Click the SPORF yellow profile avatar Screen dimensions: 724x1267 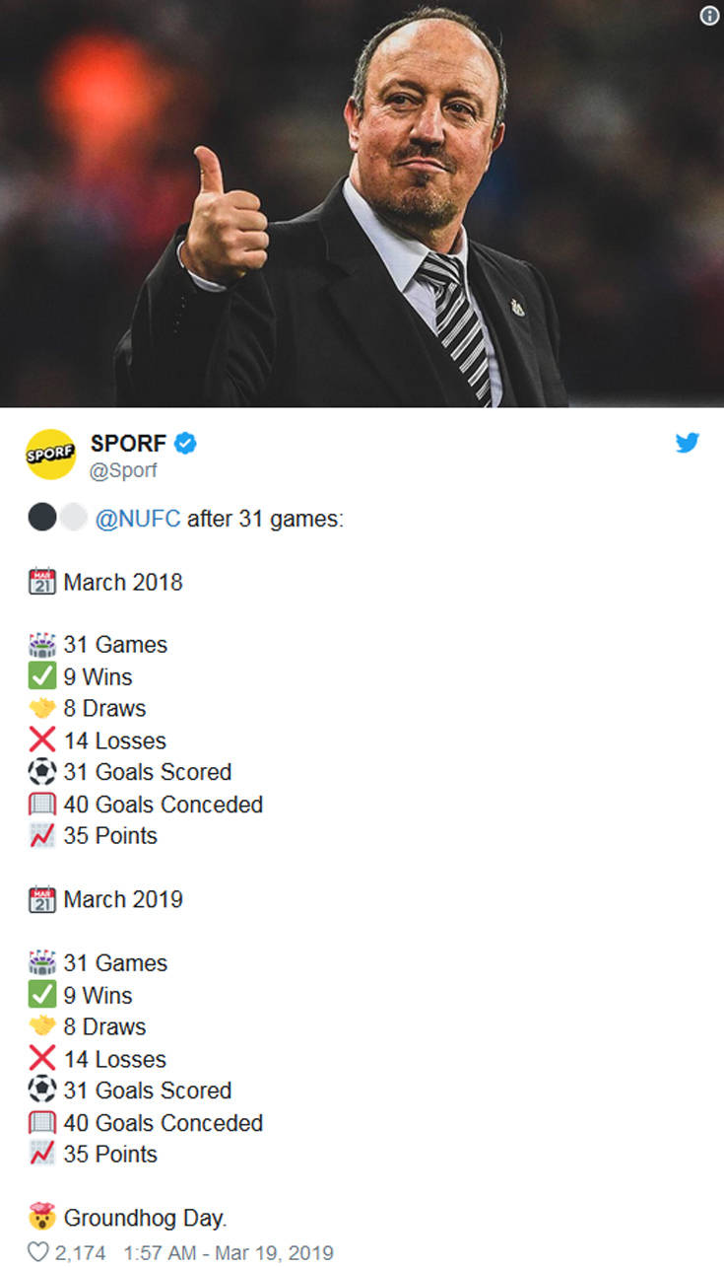tap(50, 455)
